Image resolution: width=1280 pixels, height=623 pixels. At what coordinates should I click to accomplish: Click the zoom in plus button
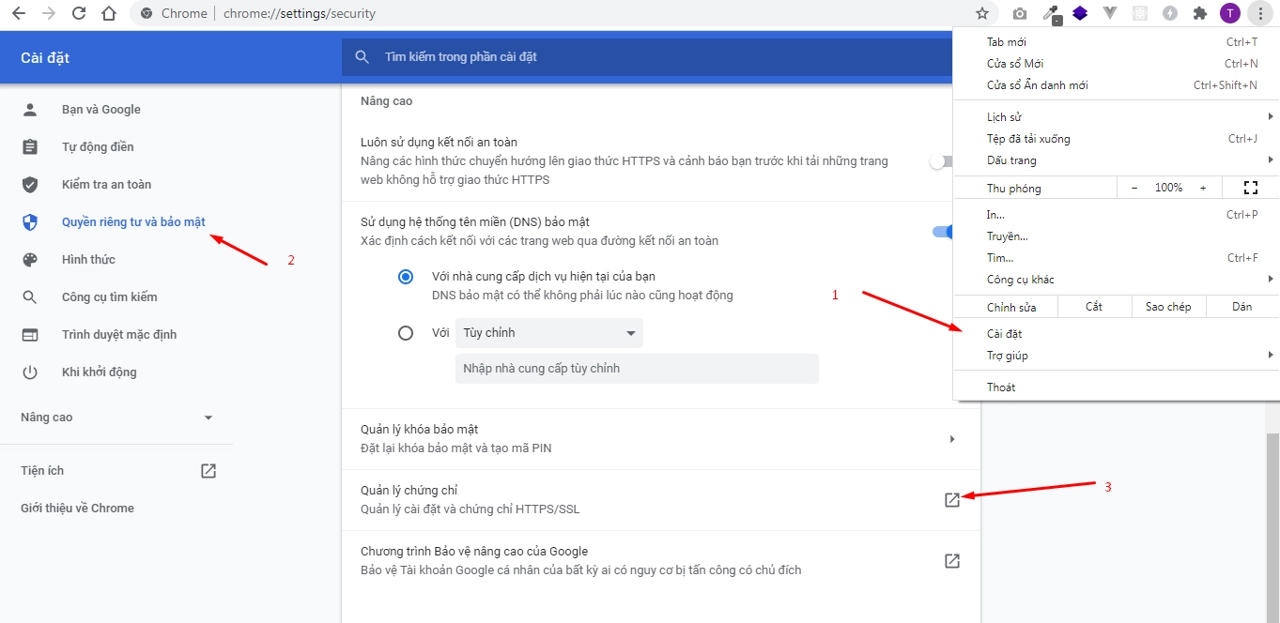point(1203,188)
